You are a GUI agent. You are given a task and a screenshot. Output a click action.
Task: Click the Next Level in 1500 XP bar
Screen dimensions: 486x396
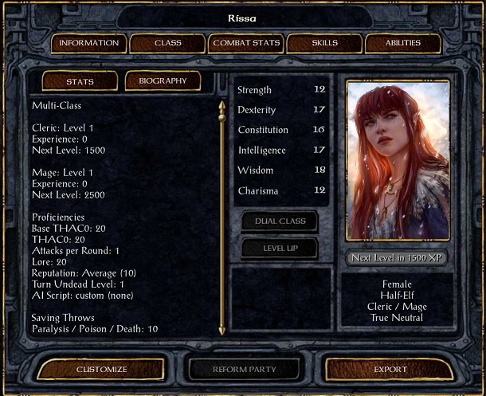tap(397, 258)
